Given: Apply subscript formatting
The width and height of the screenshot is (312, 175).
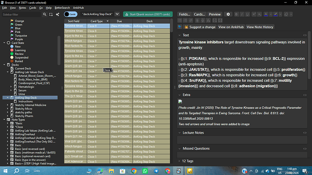Looking at the screenshot, I should (259, 14).
